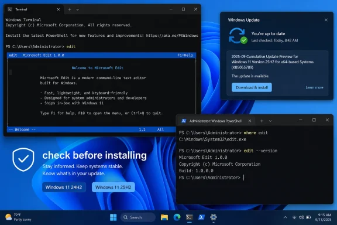Image resolution: width=337 pixels, height=225 pixels.
Task: Click the 'Last checked: Today, 8:42 AM' text
Action: (274, 40)
